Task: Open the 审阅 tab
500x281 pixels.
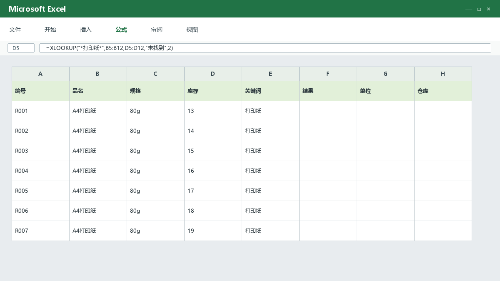Action: [x=157, y=30]
